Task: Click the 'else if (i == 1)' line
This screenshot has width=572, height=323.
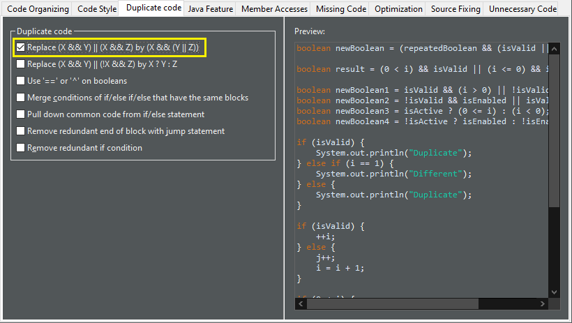Action: coord(345,163)
